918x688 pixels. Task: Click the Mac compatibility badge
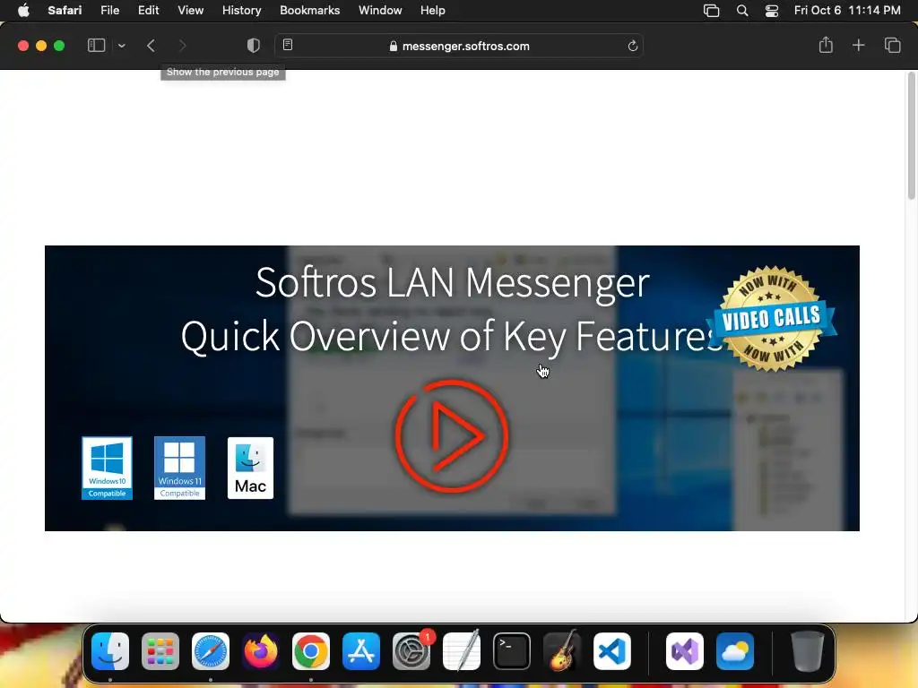(x=251, y=468)
